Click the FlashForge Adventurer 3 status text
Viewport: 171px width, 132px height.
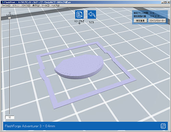pos(30,126)
